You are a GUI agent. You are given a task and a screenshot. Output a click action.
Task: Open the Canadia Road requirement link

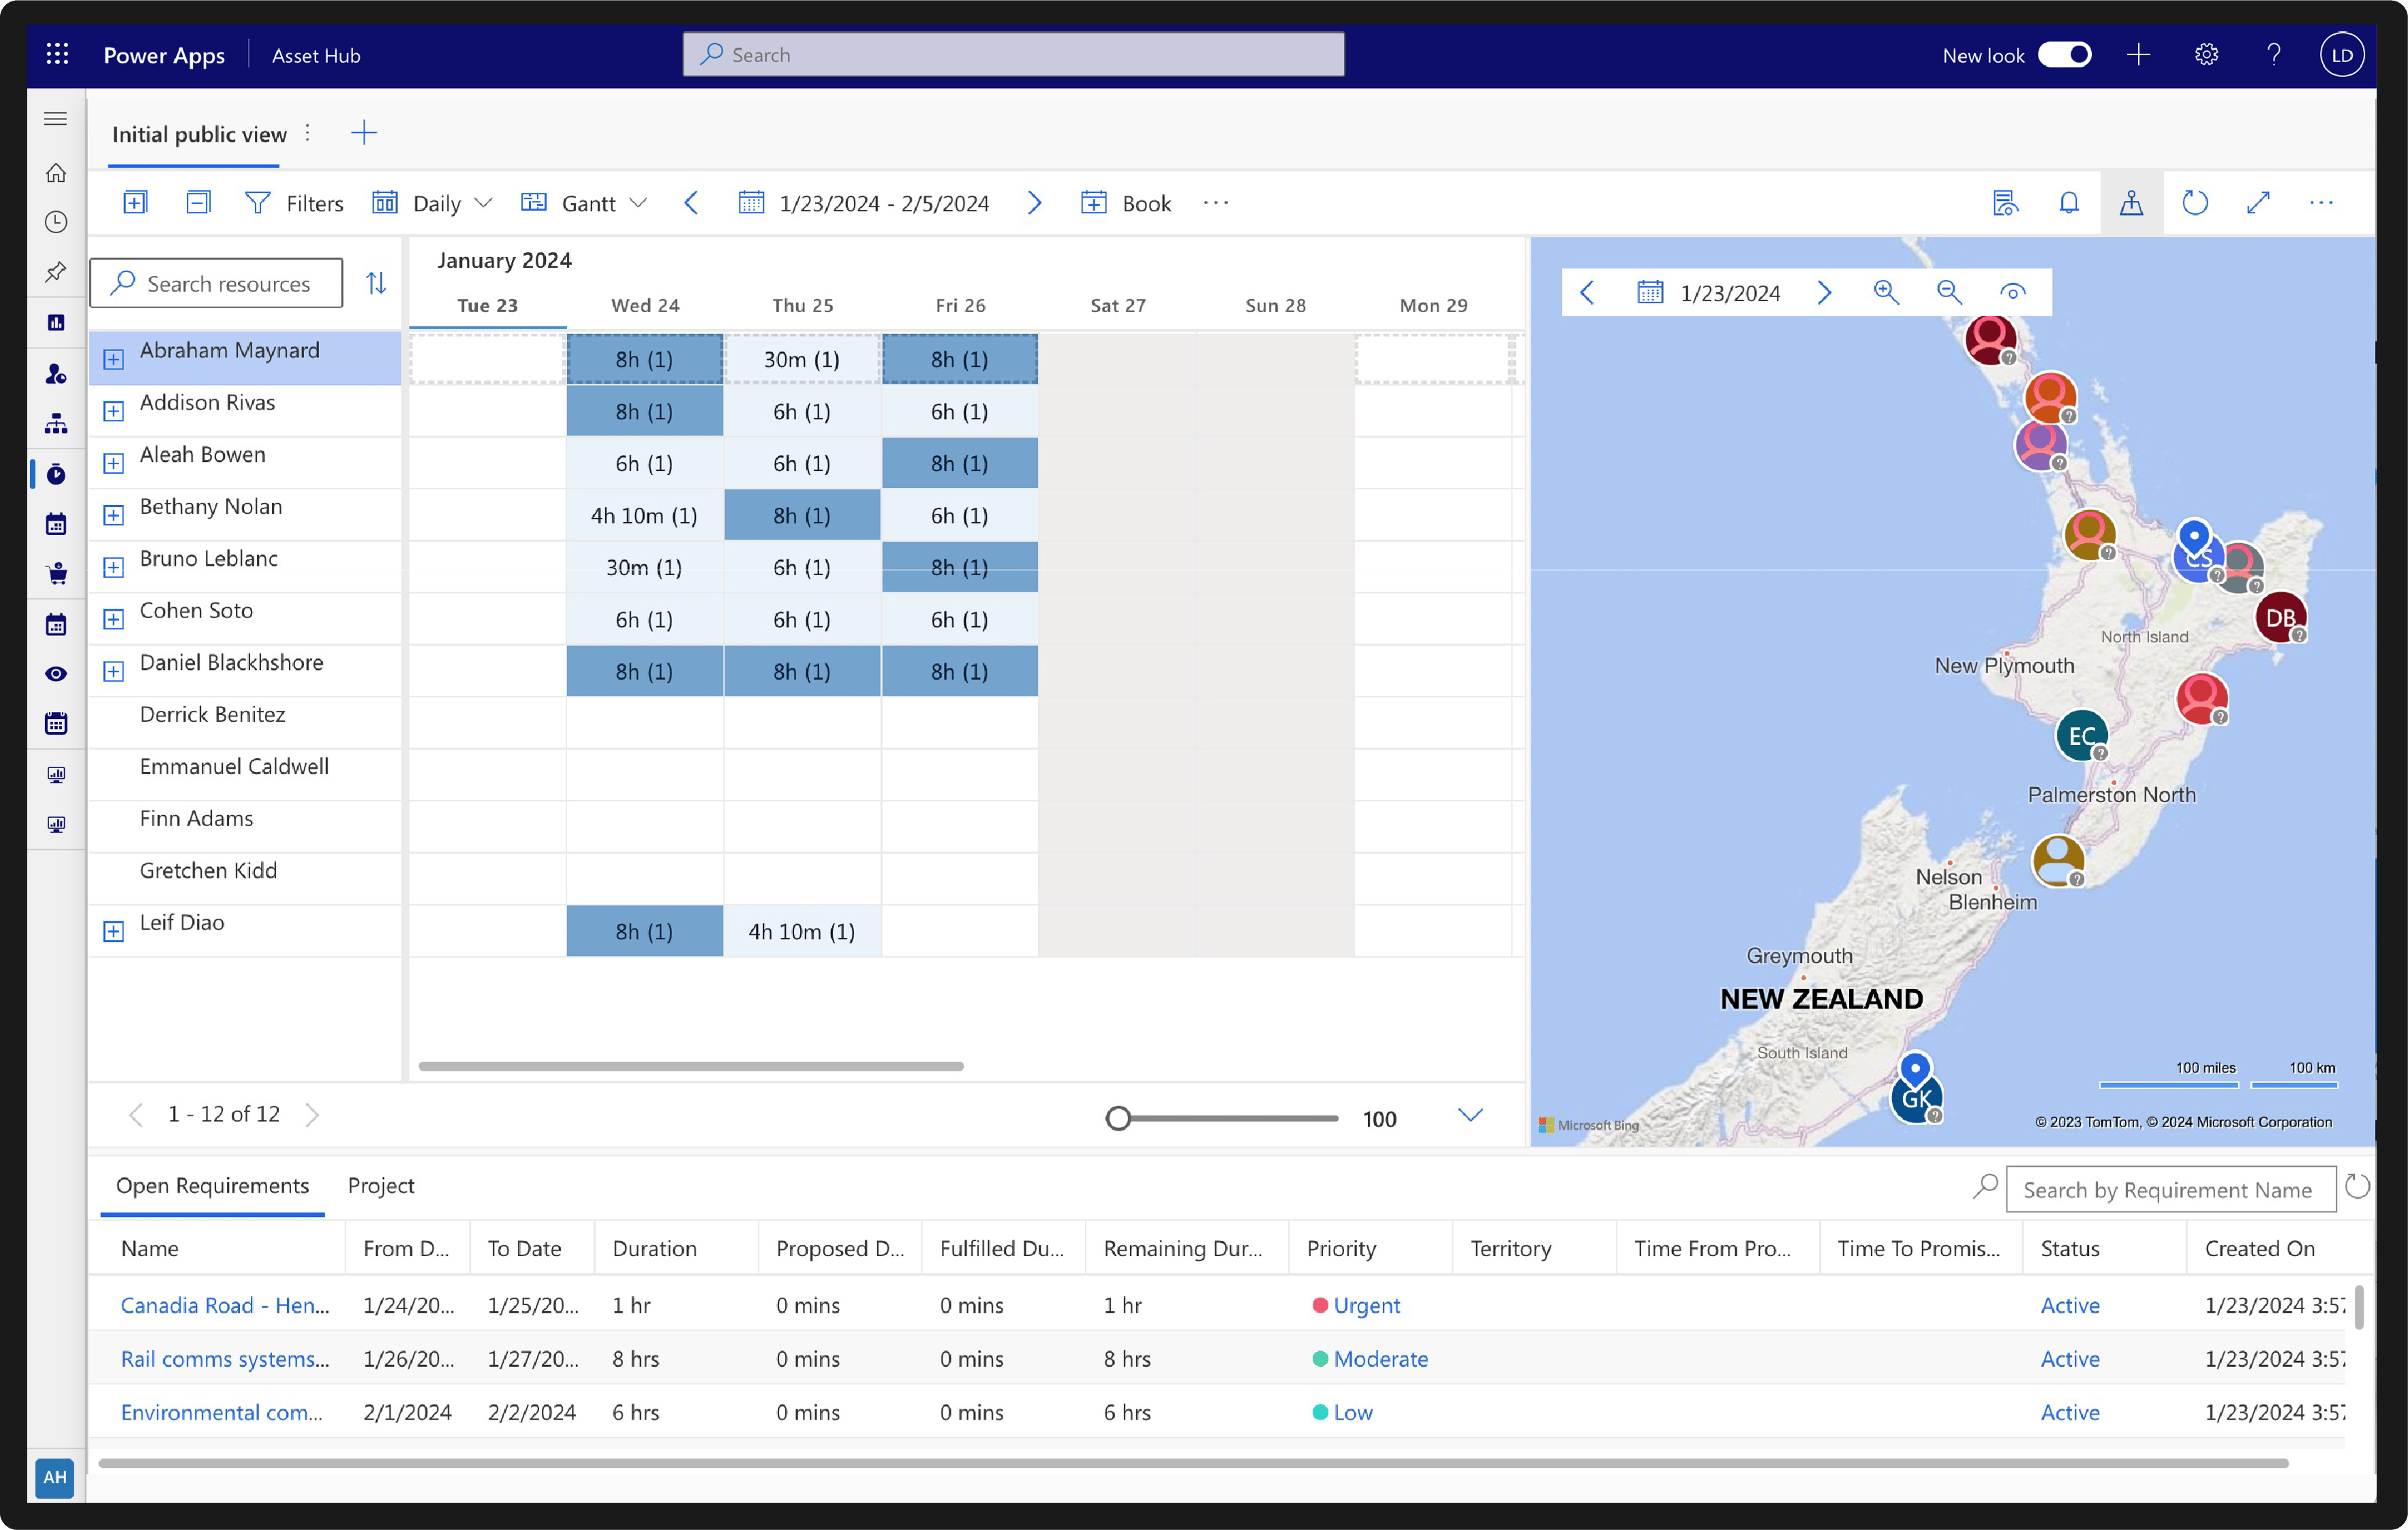click(225, 1305)
